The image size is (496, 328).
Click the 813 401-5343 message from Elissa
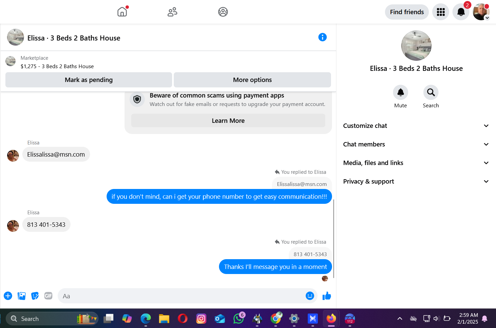tap(46, 224)
